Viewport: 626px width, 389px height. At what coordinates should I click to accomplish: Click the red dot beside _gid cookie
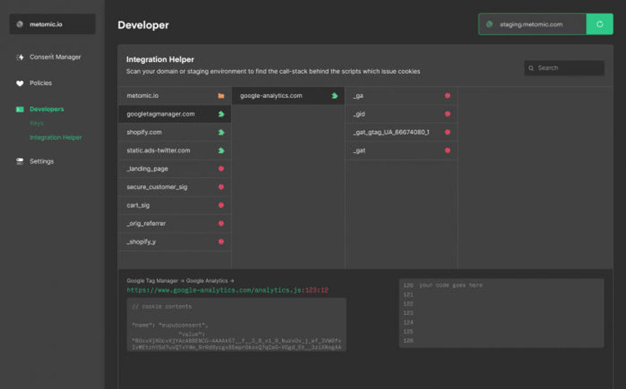(x=447, y=114)
